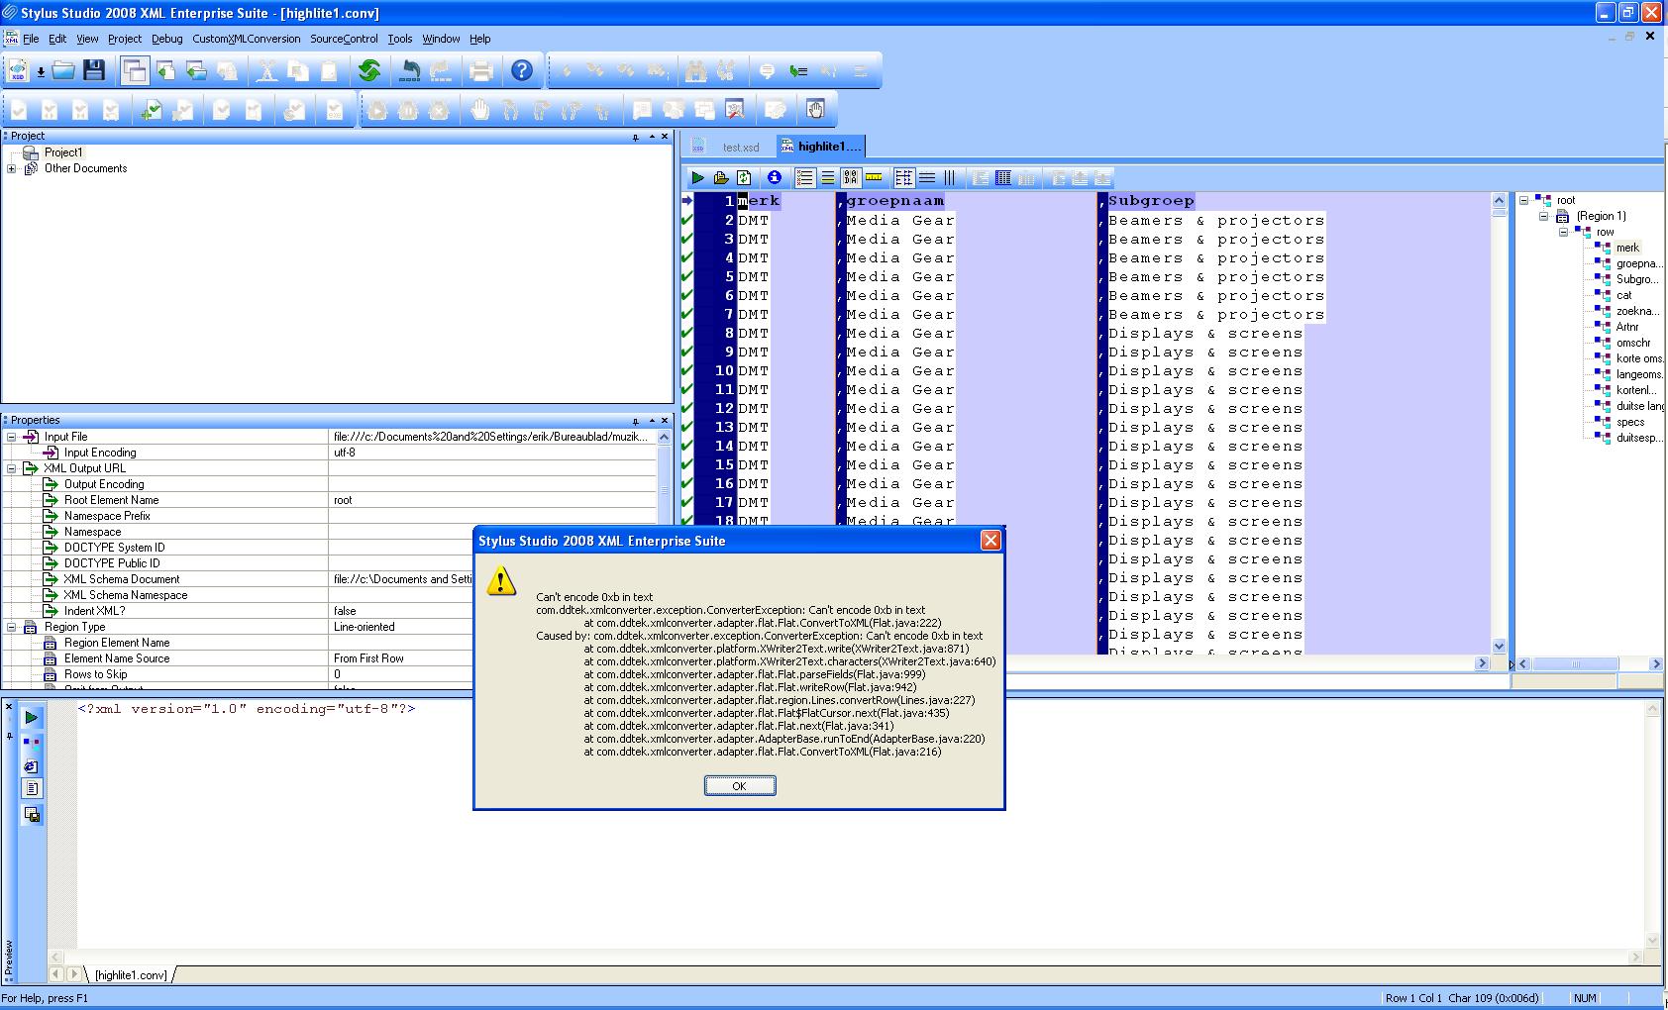Click the Print toolbar icon
The width and height of the screenshot is (1668, 1010).
point(481,70)
